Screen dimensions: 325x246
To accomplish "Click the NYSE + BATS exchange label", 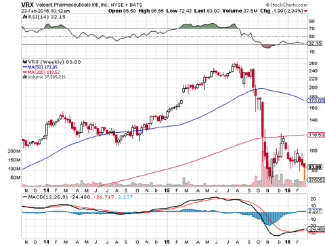I will [x=127, y=5].
